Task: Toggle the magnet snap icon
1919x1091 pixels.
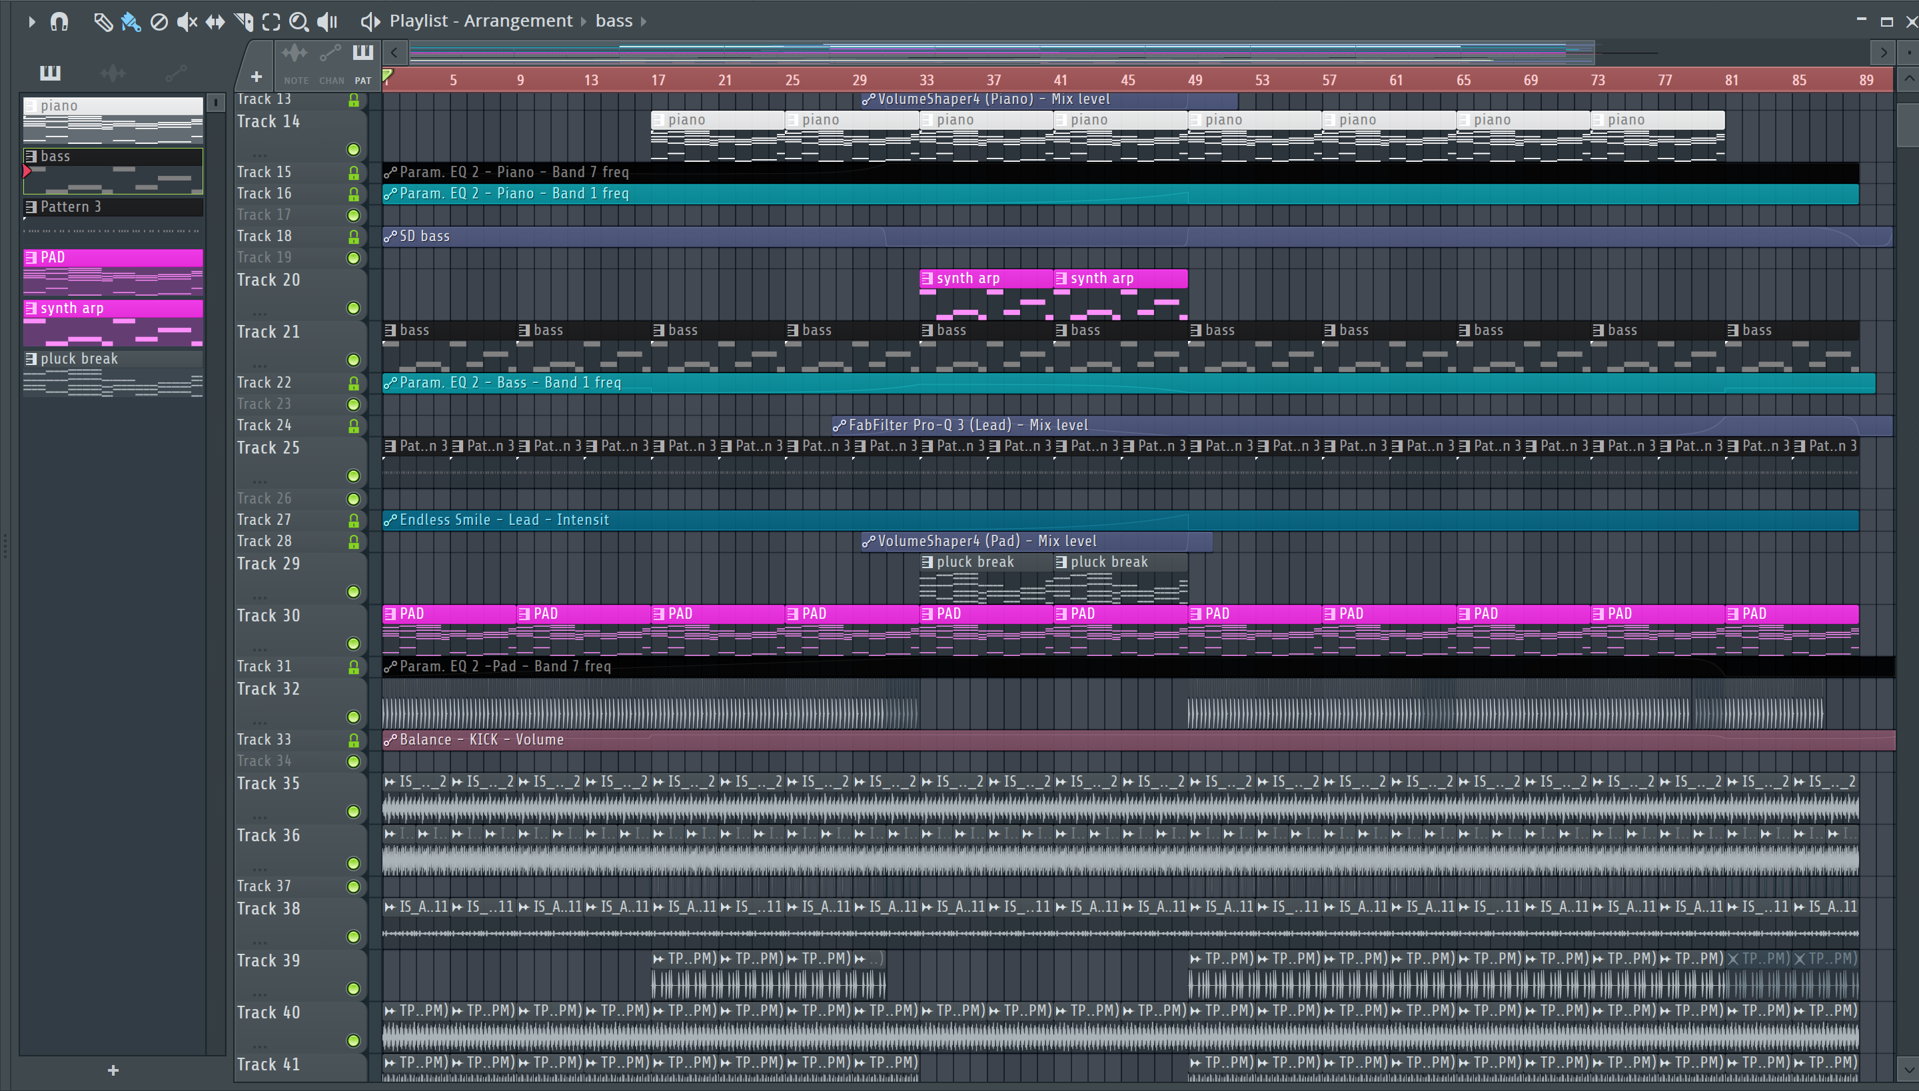Action: pyautogui.click(x=59, y=22)
